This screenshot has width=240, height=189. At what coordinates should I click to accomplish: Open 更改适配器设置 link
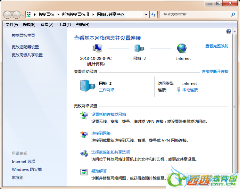25,47
